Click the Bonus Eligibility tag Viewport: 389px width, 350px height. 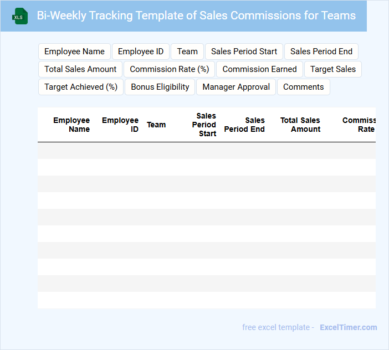click(160, 87)
